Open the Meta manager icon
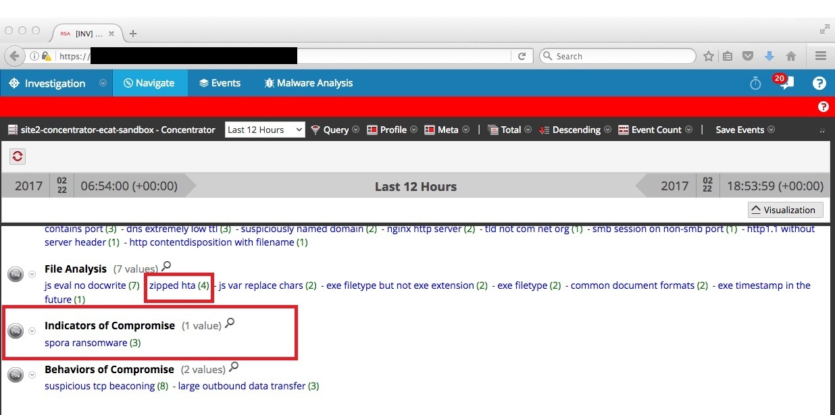 pyautogui.click(x=428, y=130)
